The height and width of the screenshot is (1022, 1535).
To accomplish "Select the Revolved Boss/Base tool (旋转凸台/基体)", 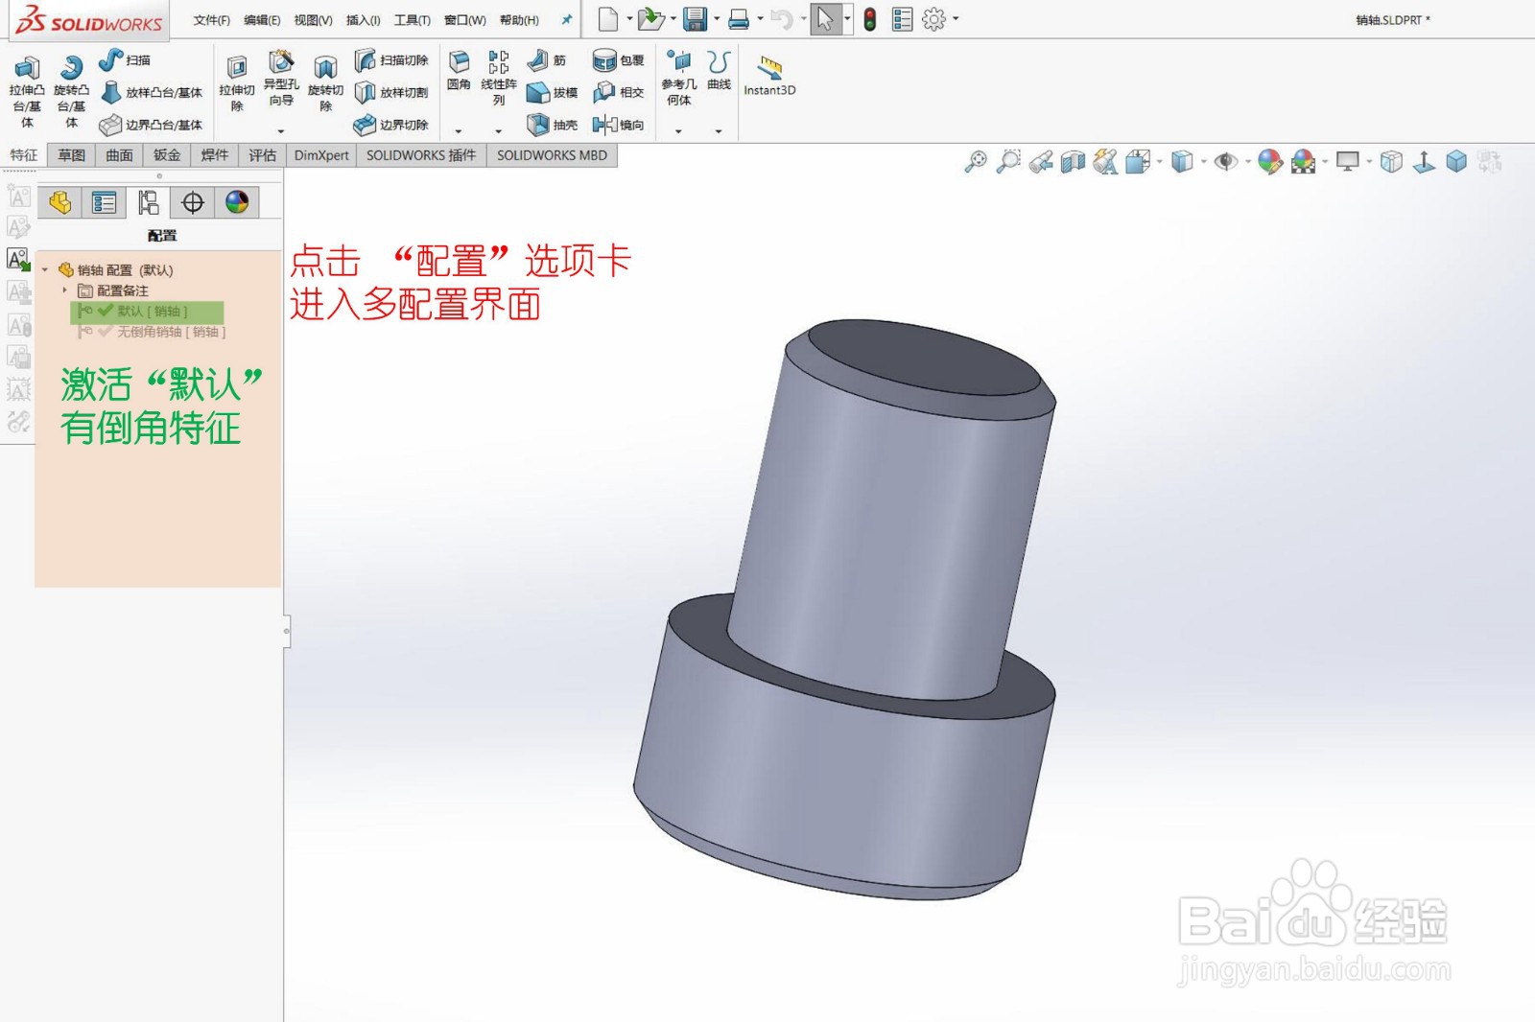I will [x=71, y=91].
